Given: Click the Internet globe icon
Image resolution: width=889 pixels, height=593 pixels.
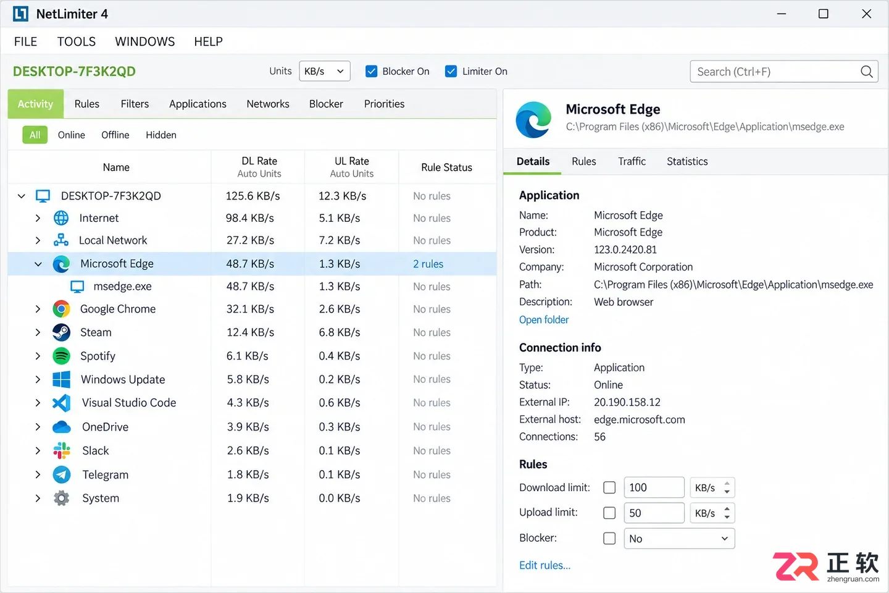Looking at the screenshot, I should pos(61,218).
